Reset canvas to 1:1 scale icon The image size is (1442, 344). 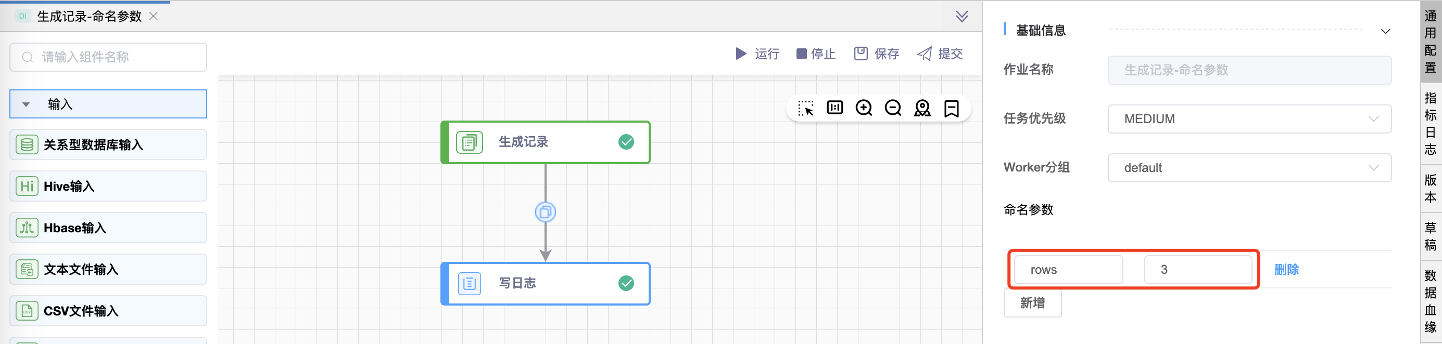point(834,108)
